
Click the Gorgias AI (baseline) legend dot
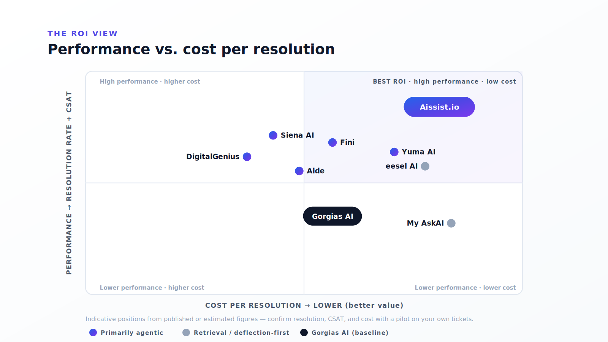304,332
